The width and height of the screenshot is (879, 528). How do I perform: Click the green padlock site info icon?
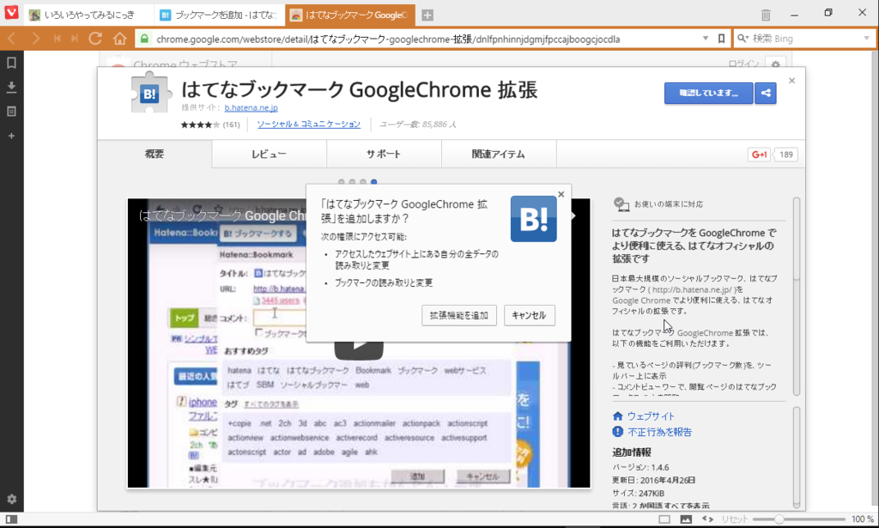(x=144, y=39)
